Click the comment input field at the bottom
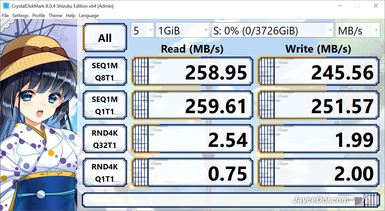This screenshot has height=211, width=385. [x=231, y=200]
